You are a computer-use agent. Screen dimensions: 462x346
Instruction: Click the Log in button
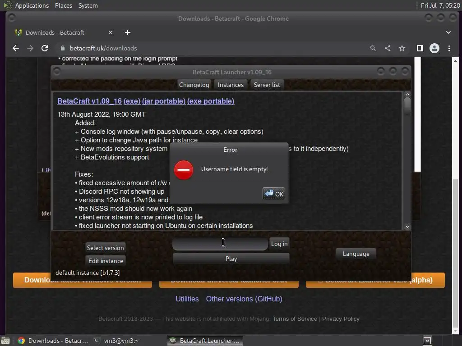[x=279, y=244]
